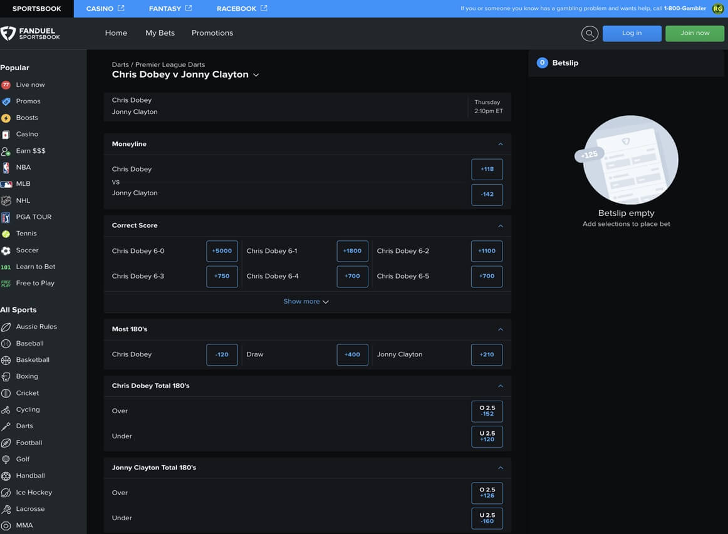This screenshot has height=534, width=728.
Task: Select Jonny Clayton Under 2.5 at -160
Action: click(x=487, y=518)
